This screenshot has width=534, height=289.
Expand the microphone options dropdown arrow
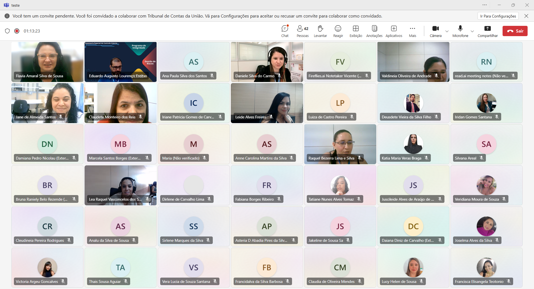click(472, 31)
